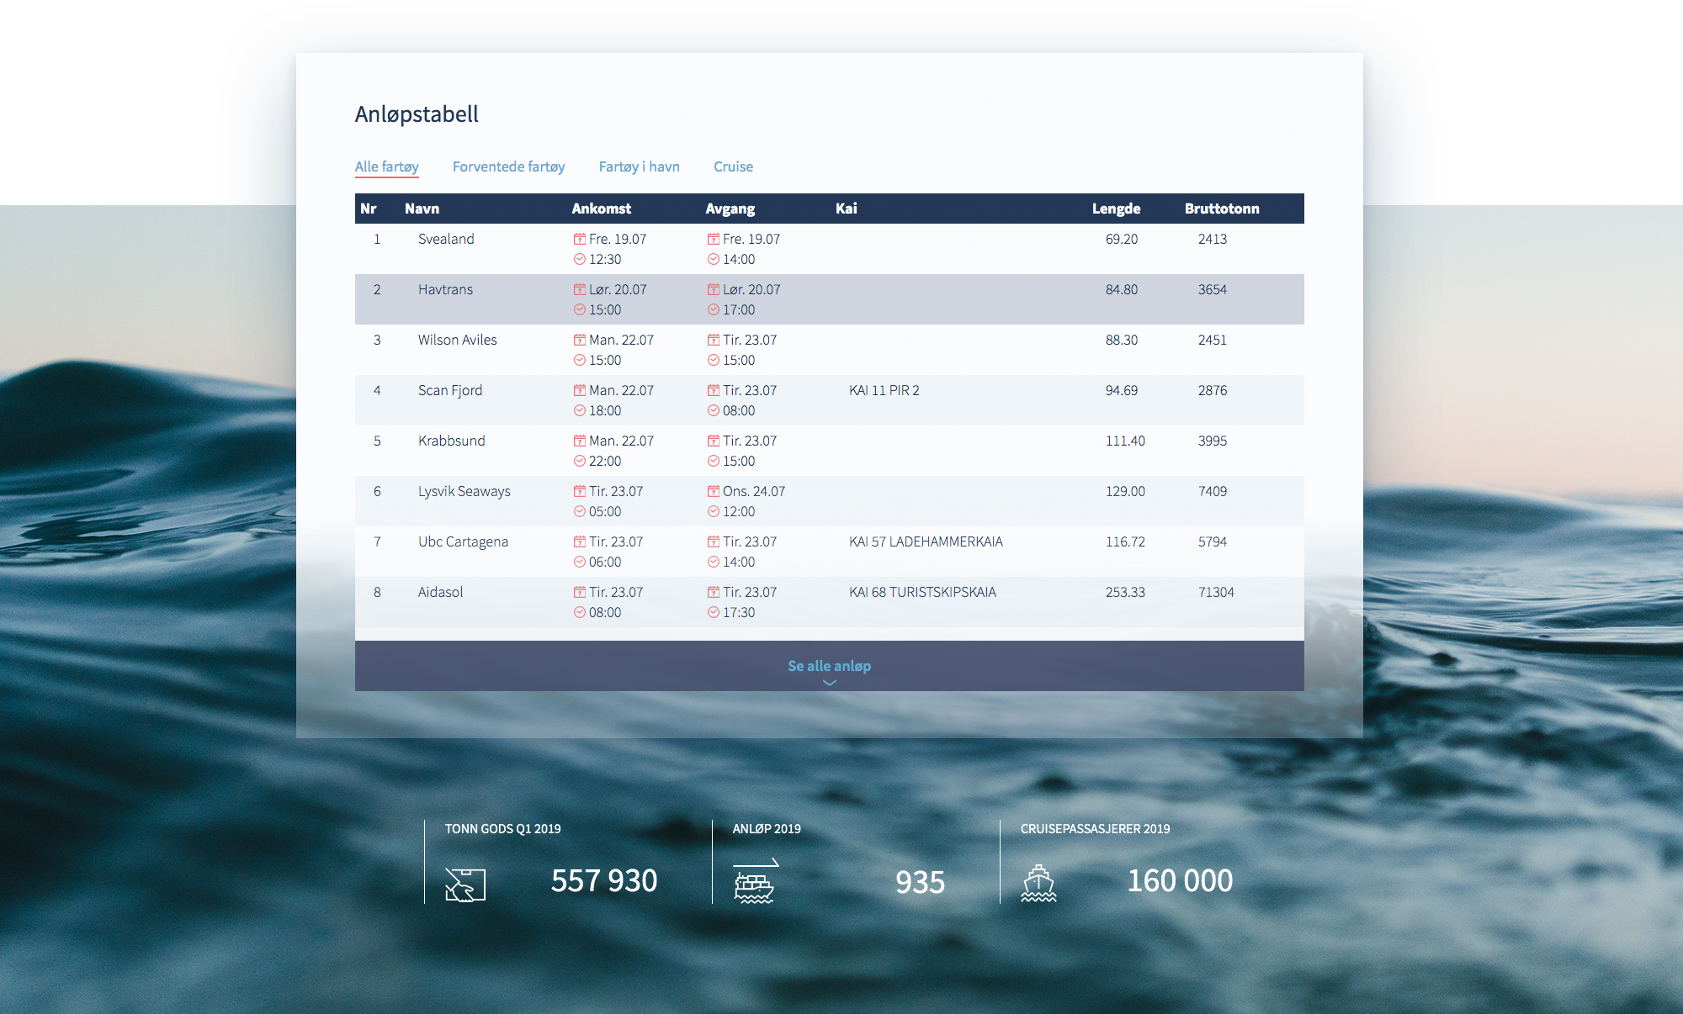Click calendar icon in Ubc Cartagena departure
The height and width of the screenshot is (1014, 1683).
coord(714,541)
